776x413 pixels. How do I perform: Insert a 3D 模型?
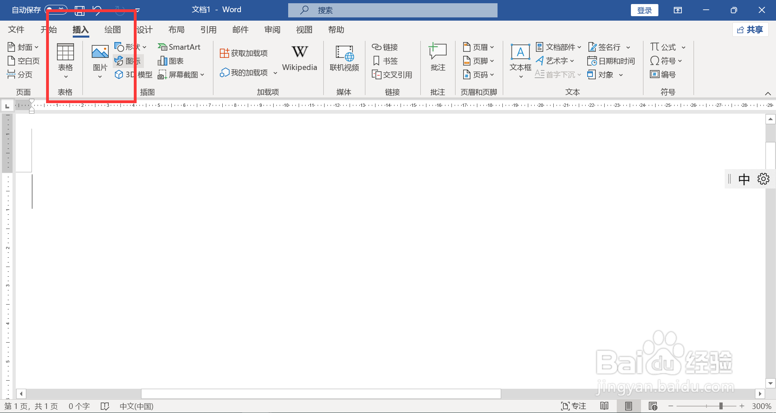(133, 74)
